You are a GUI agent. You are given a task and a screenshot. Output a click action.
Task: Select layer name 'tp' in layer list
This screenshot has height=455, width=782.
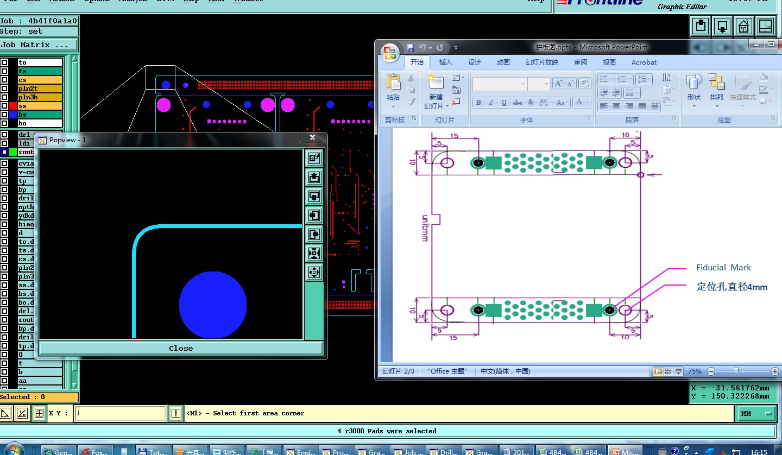pos(26,181)
